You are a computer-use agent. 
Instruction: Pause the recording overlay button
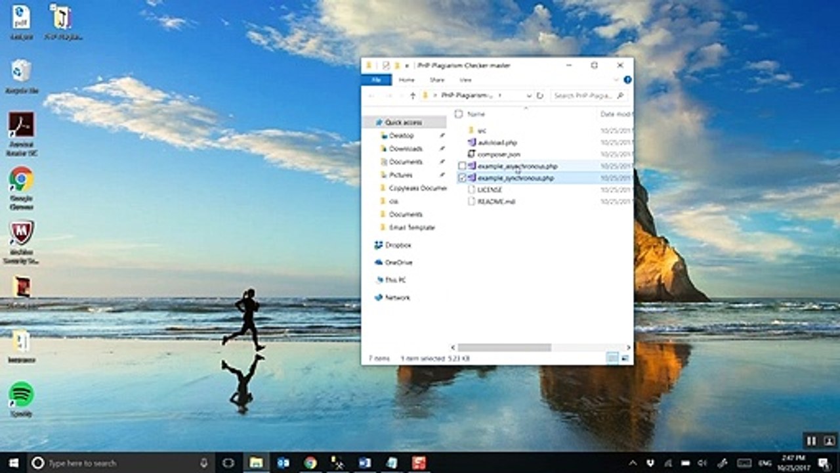click(x=811, y=441)
